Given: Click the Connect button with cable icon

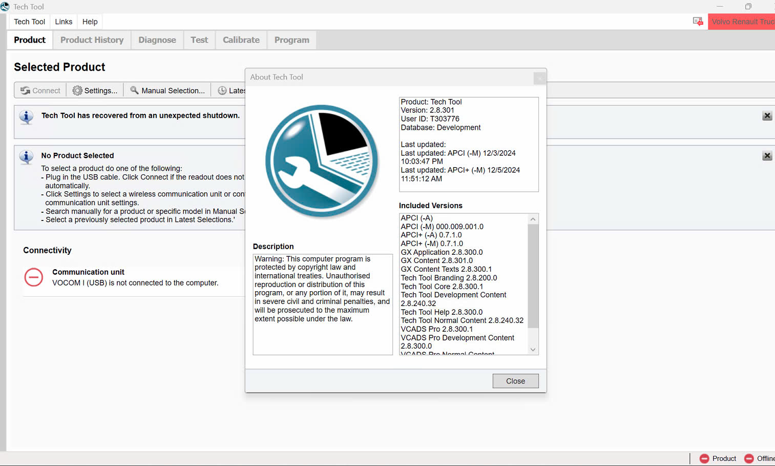Looking at the screenshot, I should (x=40, y=90).
